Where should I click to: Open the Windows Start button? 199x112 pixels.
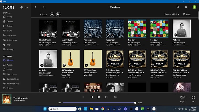[x=45, y=109]
